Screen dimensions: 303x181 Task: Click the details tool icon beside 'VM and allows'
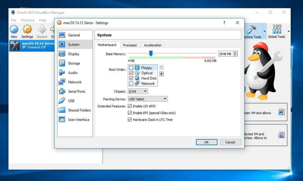(x=281, y=112)
